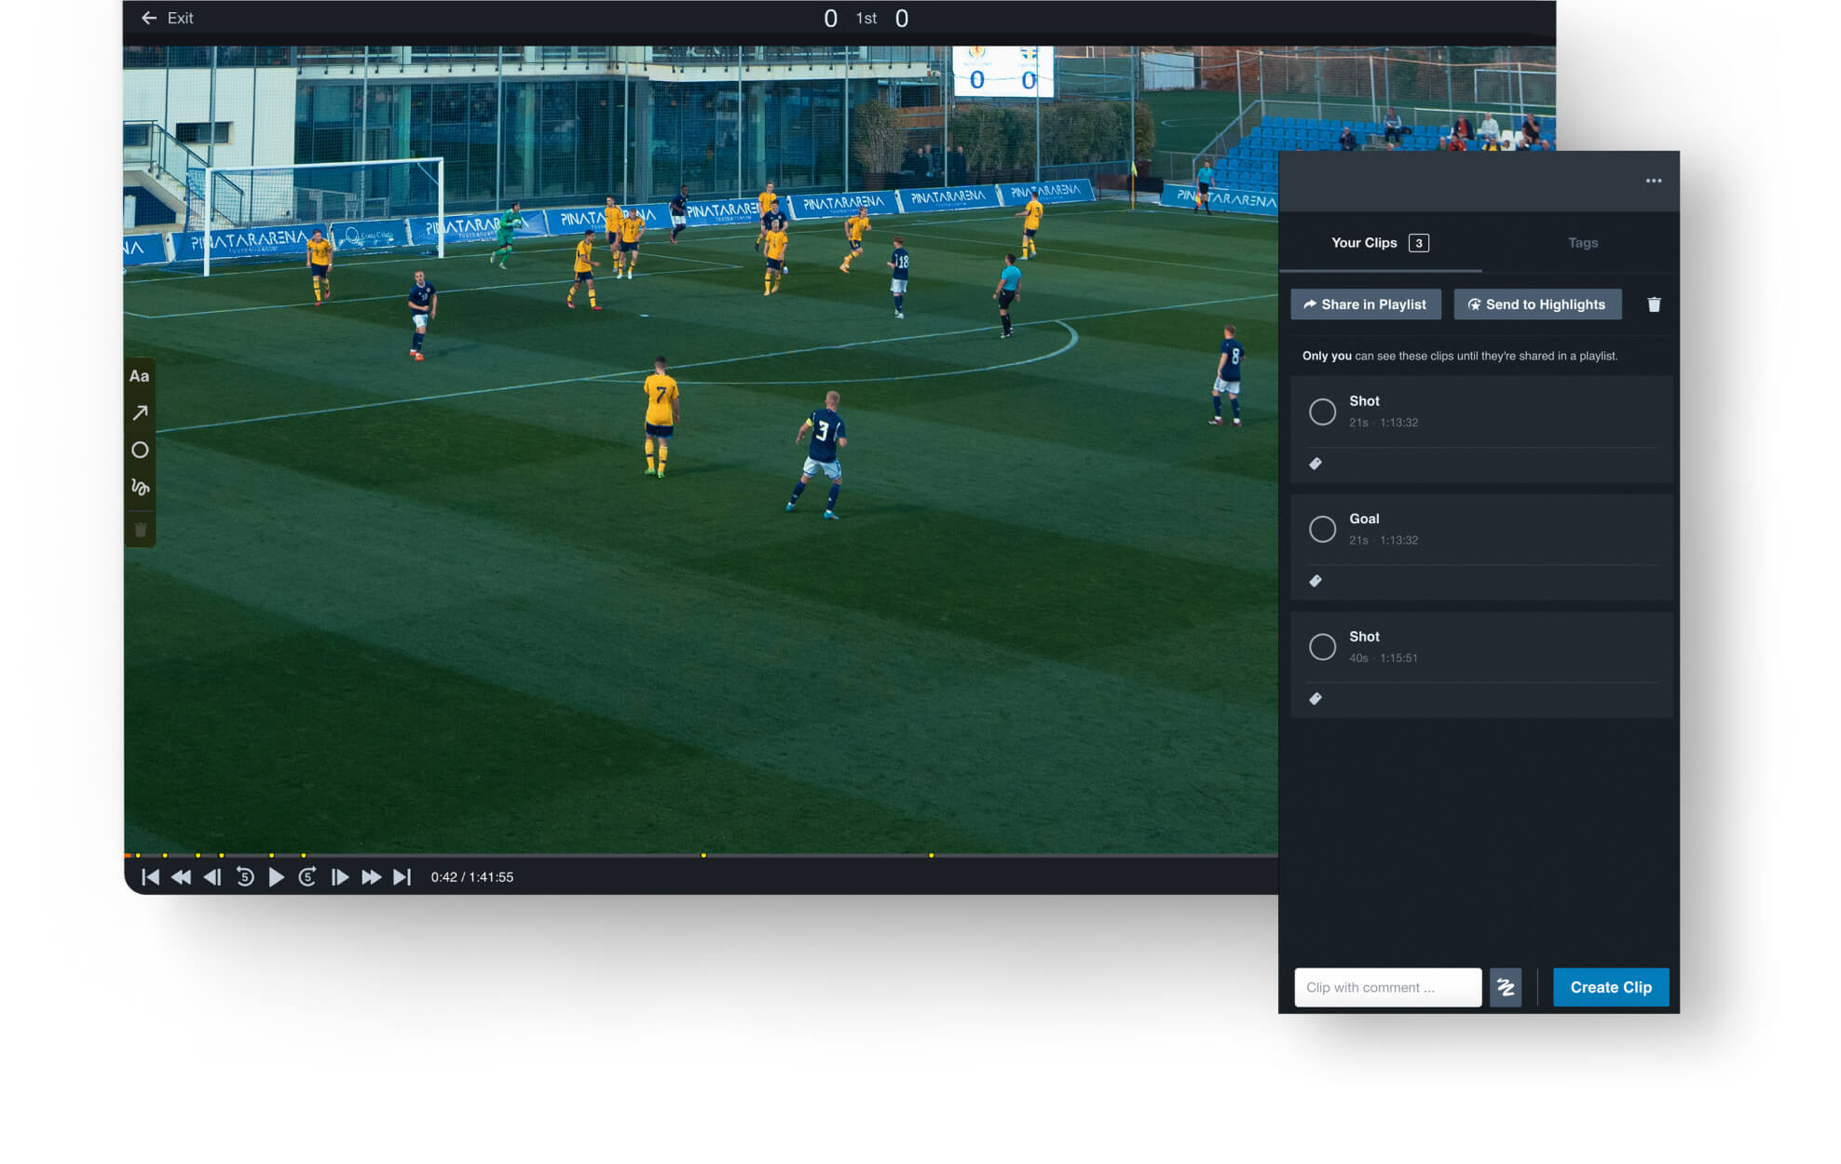Viewport: 1841px width, 1164px height.
Task: Switch to the Tags tab
Action: (x=1583, y=242)
